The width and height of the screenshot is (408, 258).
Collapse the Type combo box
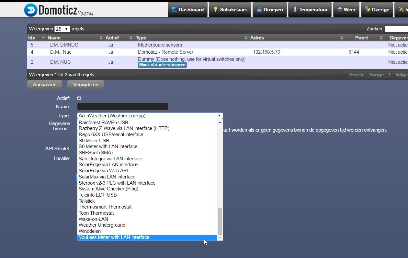click(x=150, y=116)
